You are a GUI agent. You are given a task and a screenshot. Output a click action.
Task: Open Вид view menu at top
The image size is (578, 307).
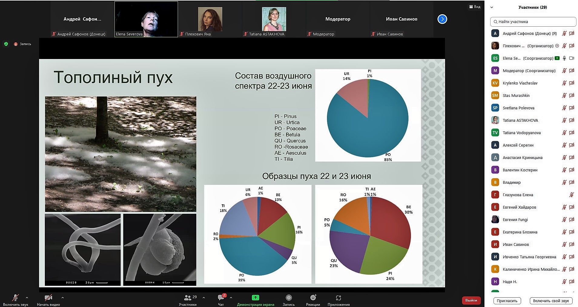[475, 7]
